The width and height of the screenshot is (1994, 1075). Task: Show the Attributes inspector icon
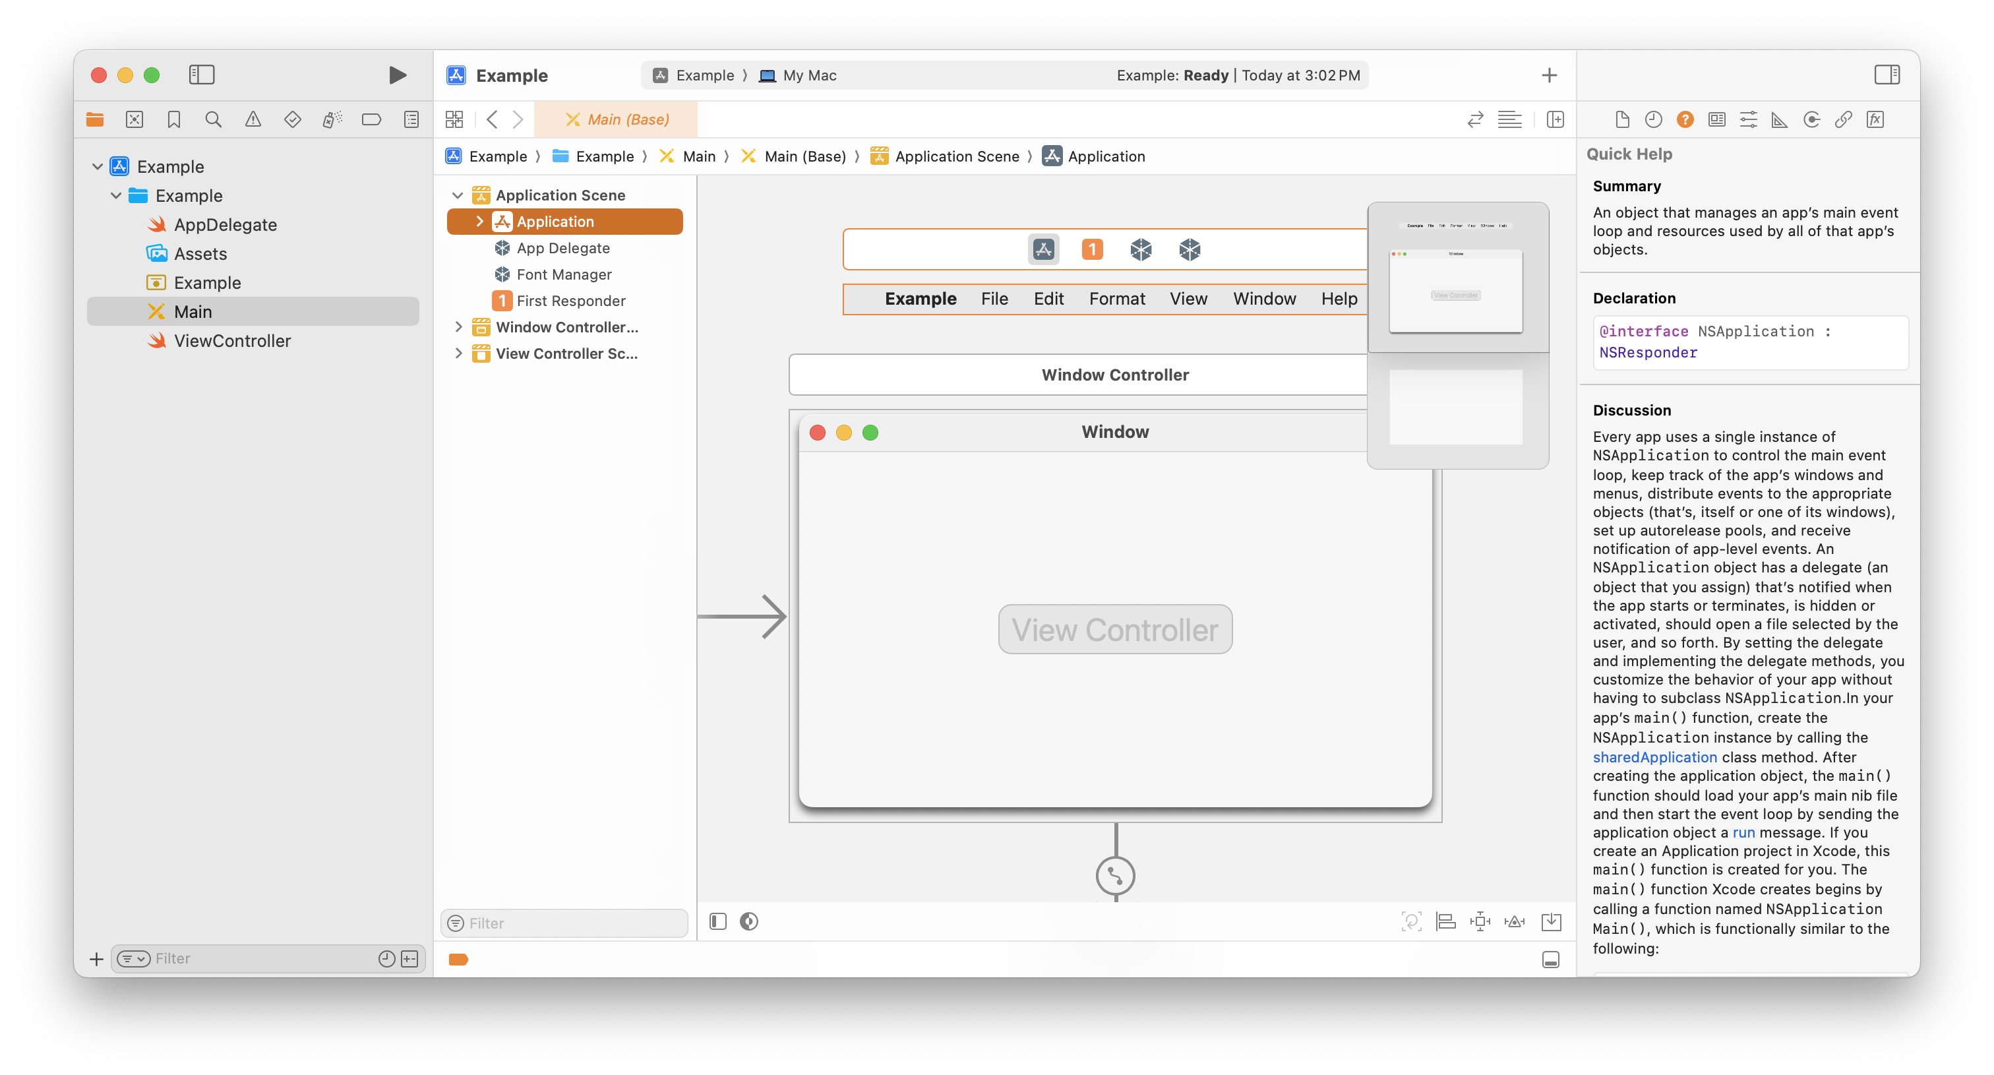1748,119
